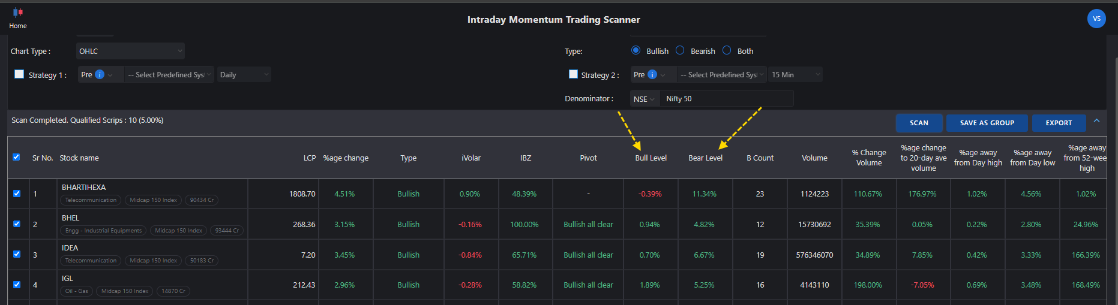
Task: Click BHEL Bullish all clear pivot cell
Action: (588, 225)
